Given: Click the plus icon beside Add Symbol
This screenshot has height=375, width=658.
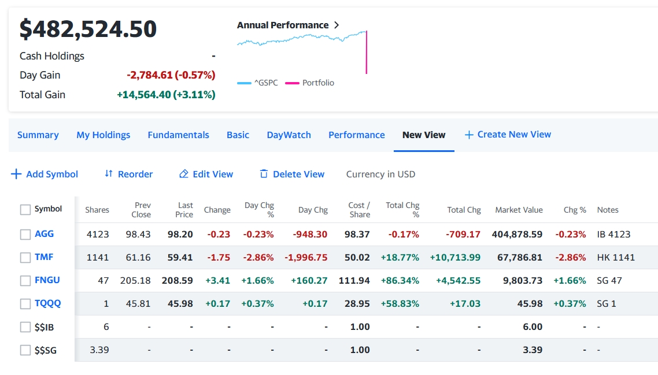Looking at the screenshot, I should (x=16, y=174).
